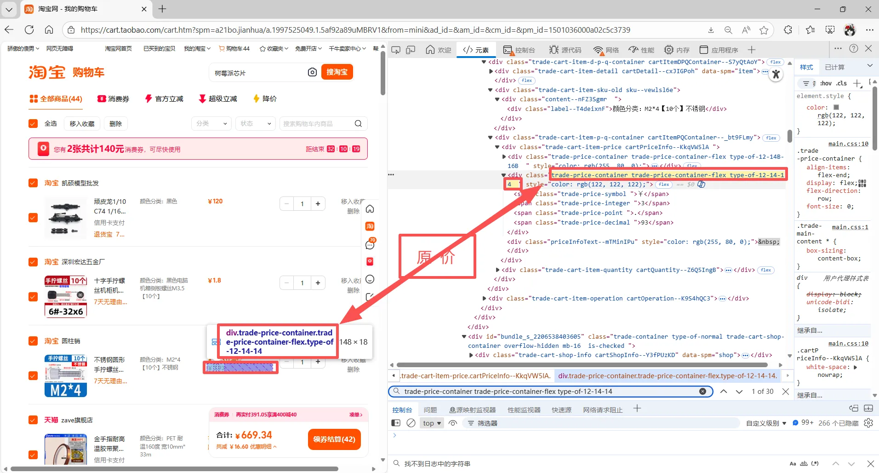
Task: Click the Elements panel horizontal scrollbar
Action: point(582,365)
